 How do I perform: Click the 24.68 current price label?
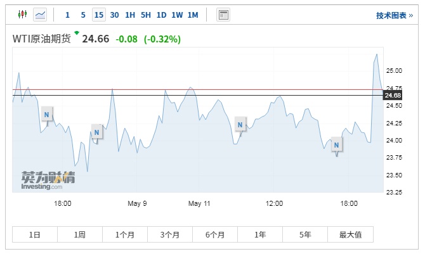tap(393, 96)
